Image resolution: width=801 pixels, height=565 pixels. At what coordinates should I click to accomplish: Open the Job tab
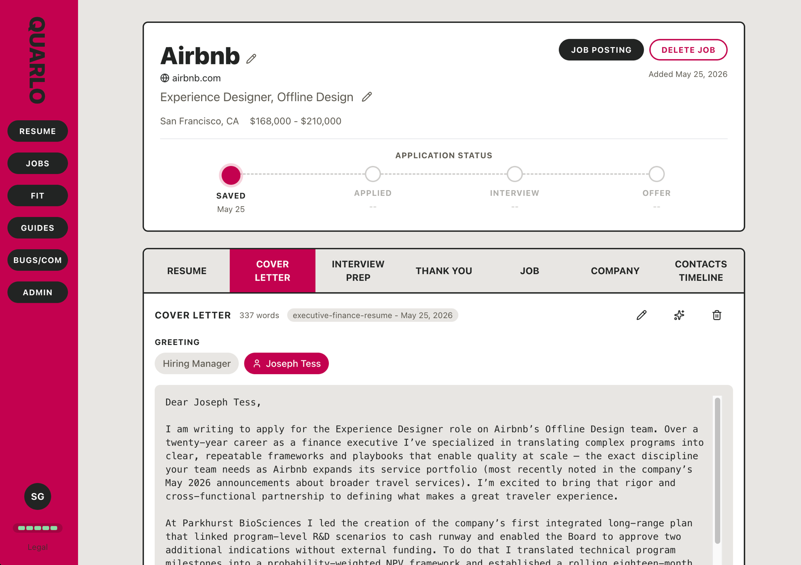[529, 271]
